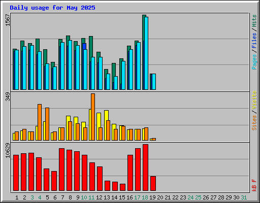This screenshot has width=260, height=203.
Task: Select day label 2 on the x-axis
Action: click(x=24, y=197)
